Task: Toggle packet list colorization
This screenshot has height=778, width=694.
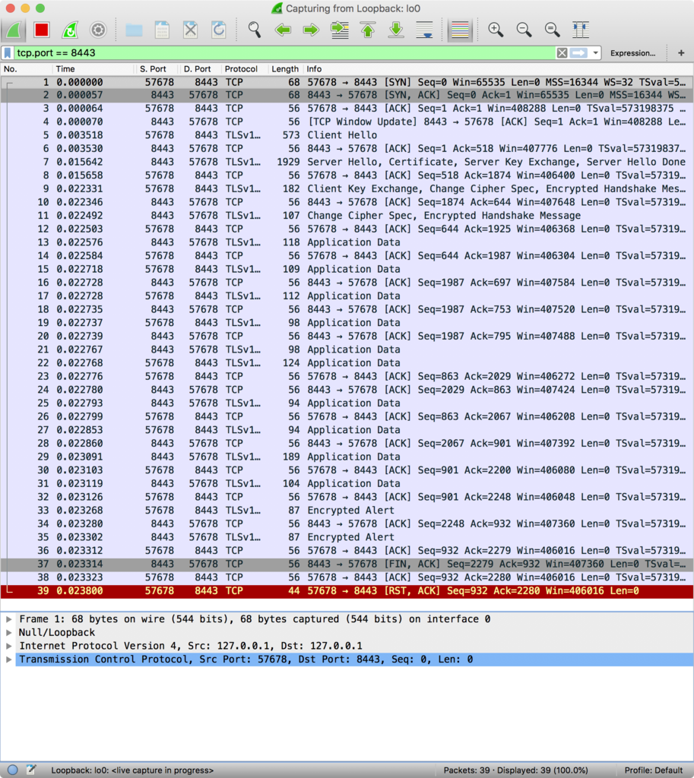Action: click(x=460, y=30)
